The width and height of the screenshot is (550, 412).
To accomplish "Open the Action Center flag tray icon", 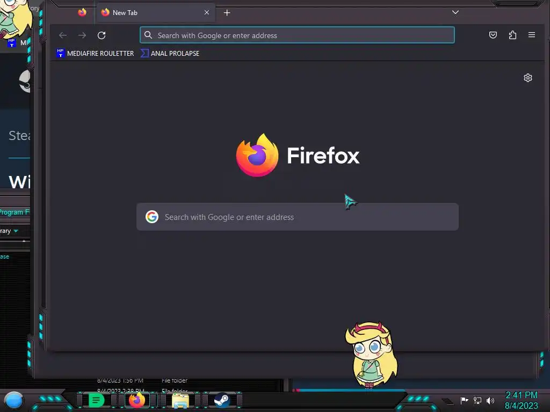I will [464, 400].
